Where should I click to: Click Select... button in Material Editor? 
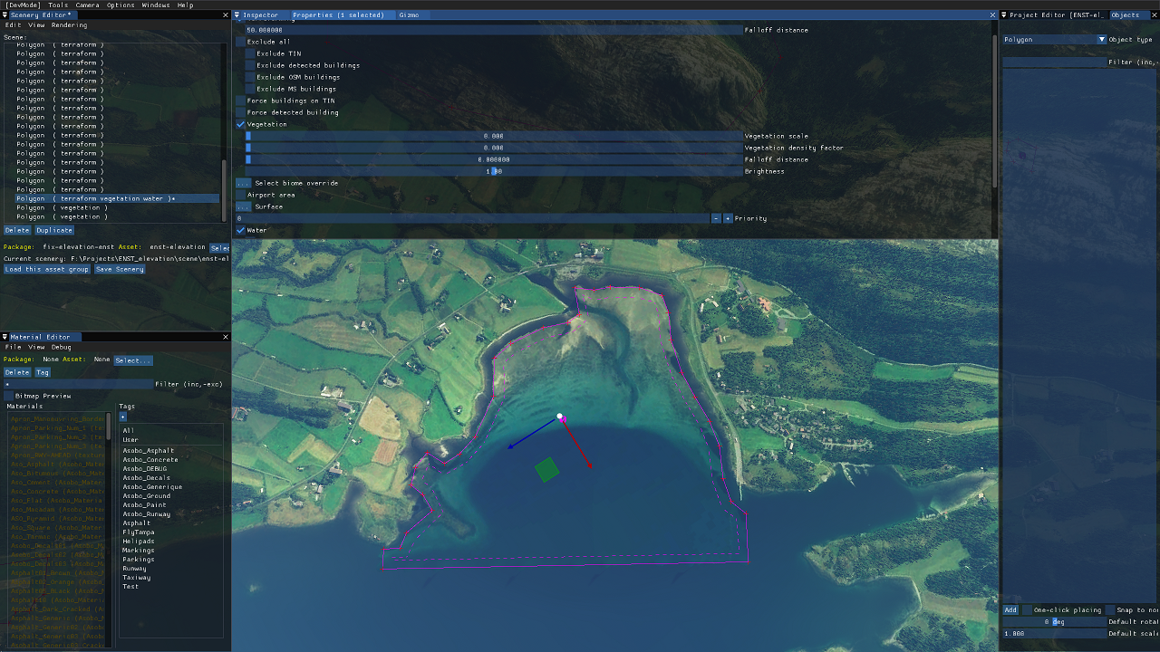click(132, 360)
